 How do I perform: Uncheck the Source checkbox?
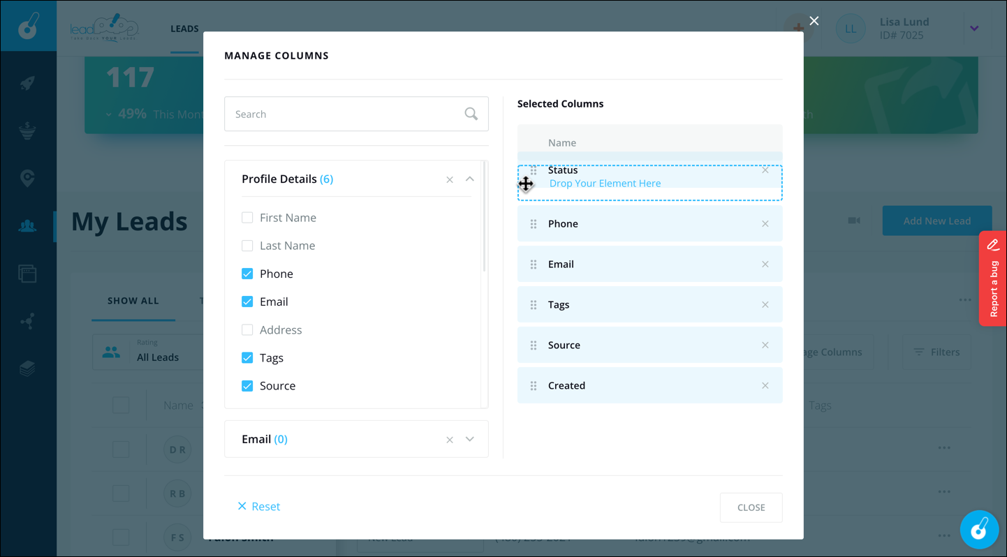[247, 385]
